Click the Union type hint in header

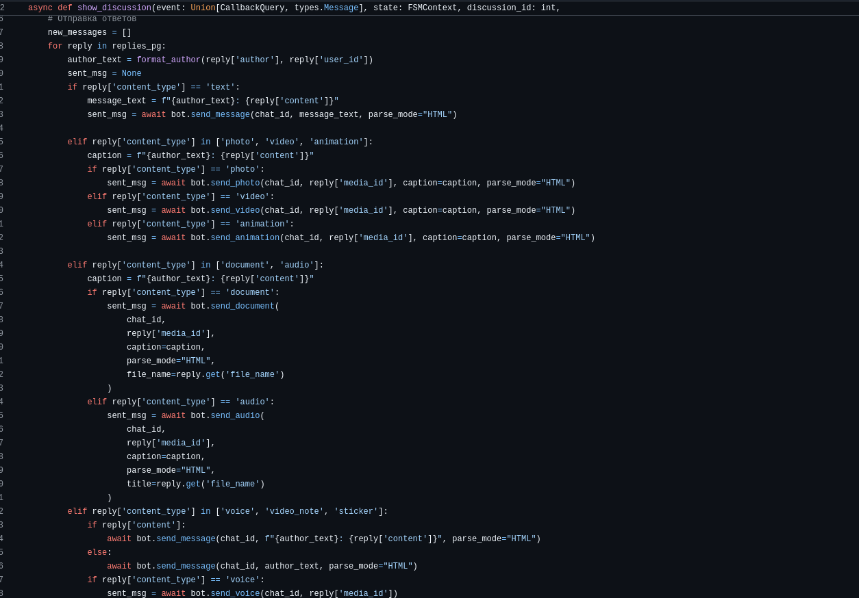pos(203,8)
